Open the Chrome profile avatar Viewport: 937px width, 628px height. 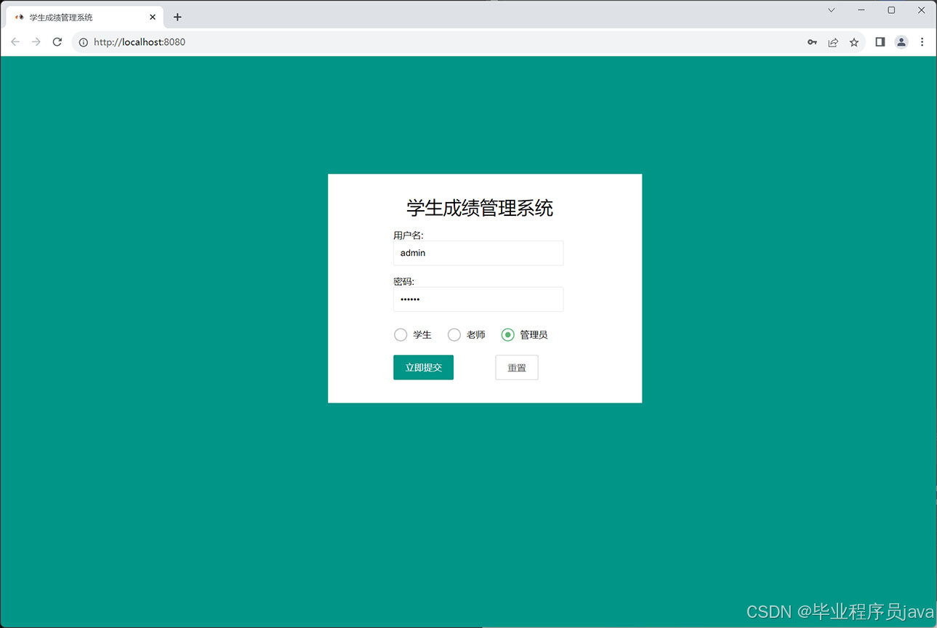tap(901, 42)
